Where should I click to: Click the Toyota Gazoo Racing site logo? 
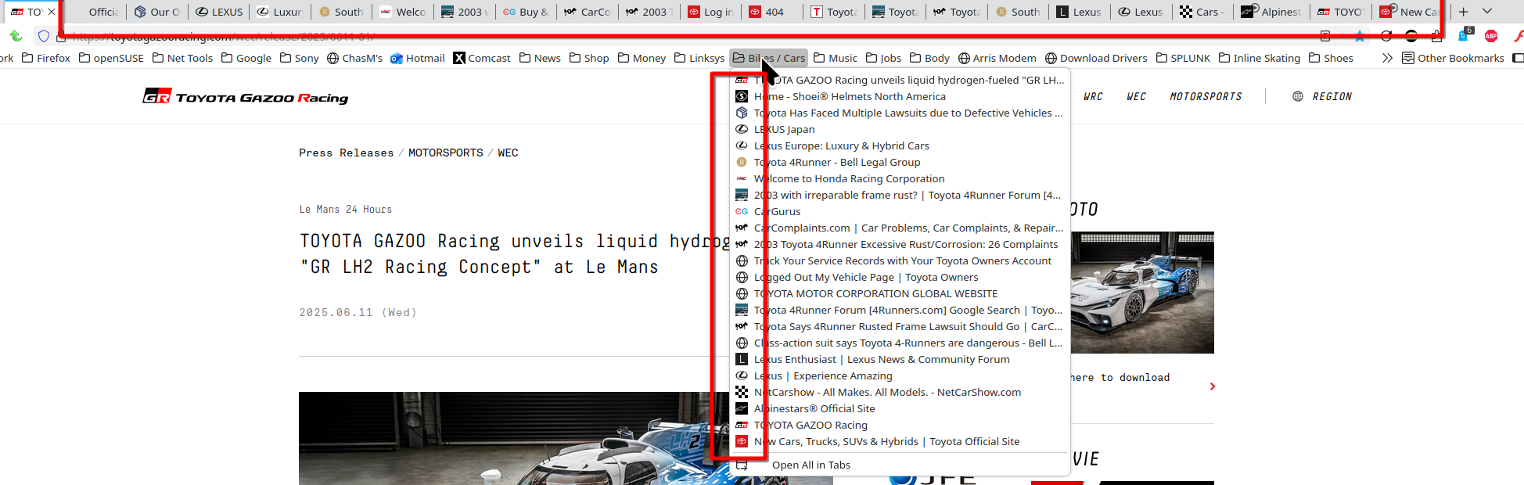[x=245, y=97]
